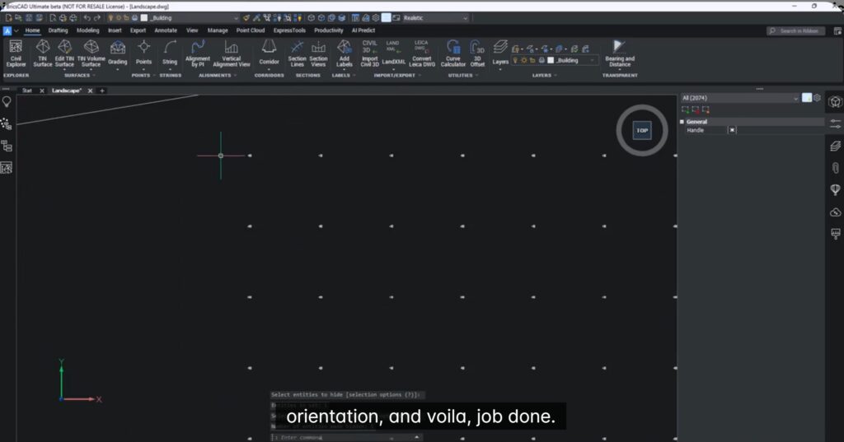The width and height of the screenshot is (844, 442).
Task: Click the white layer color swatch in ribbon
Action: [x=550, y=60]
